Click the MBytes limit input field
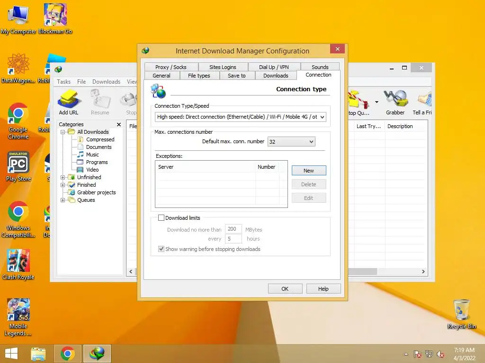The height and width of the screenshot is (363, 485). click(234, 229)
